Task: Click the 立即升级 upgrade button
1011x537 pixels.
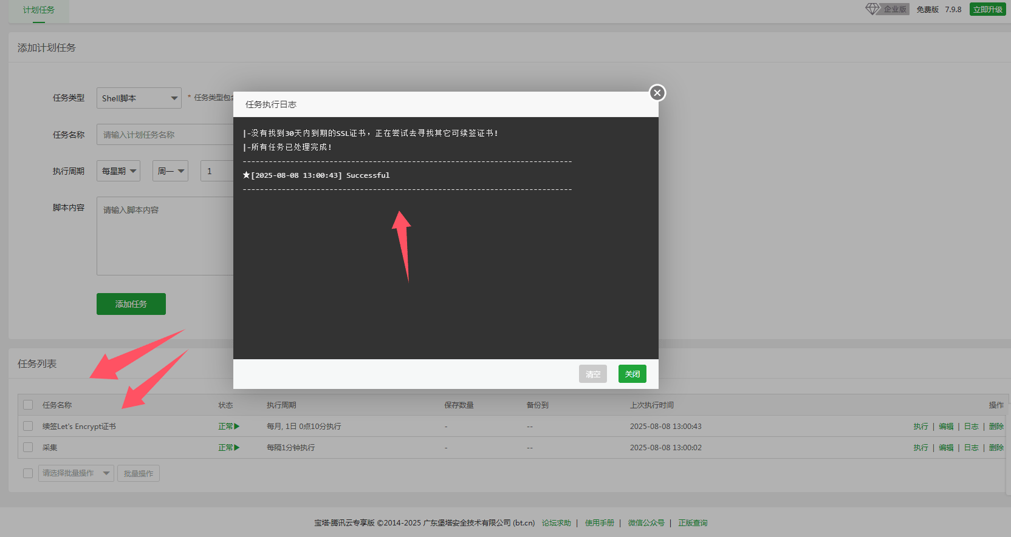Action: pyautogui.click(x=987, y=9)
